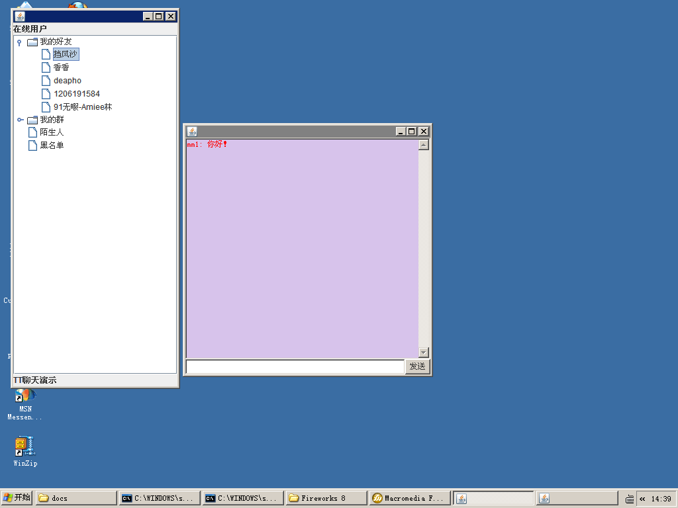Expand hidden tray icons chevron
Viewport: 678px width, 508px height.
tap(642, 499)
